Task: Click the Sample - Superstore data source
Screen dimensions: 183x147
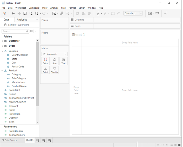Action: click(18, 25)
